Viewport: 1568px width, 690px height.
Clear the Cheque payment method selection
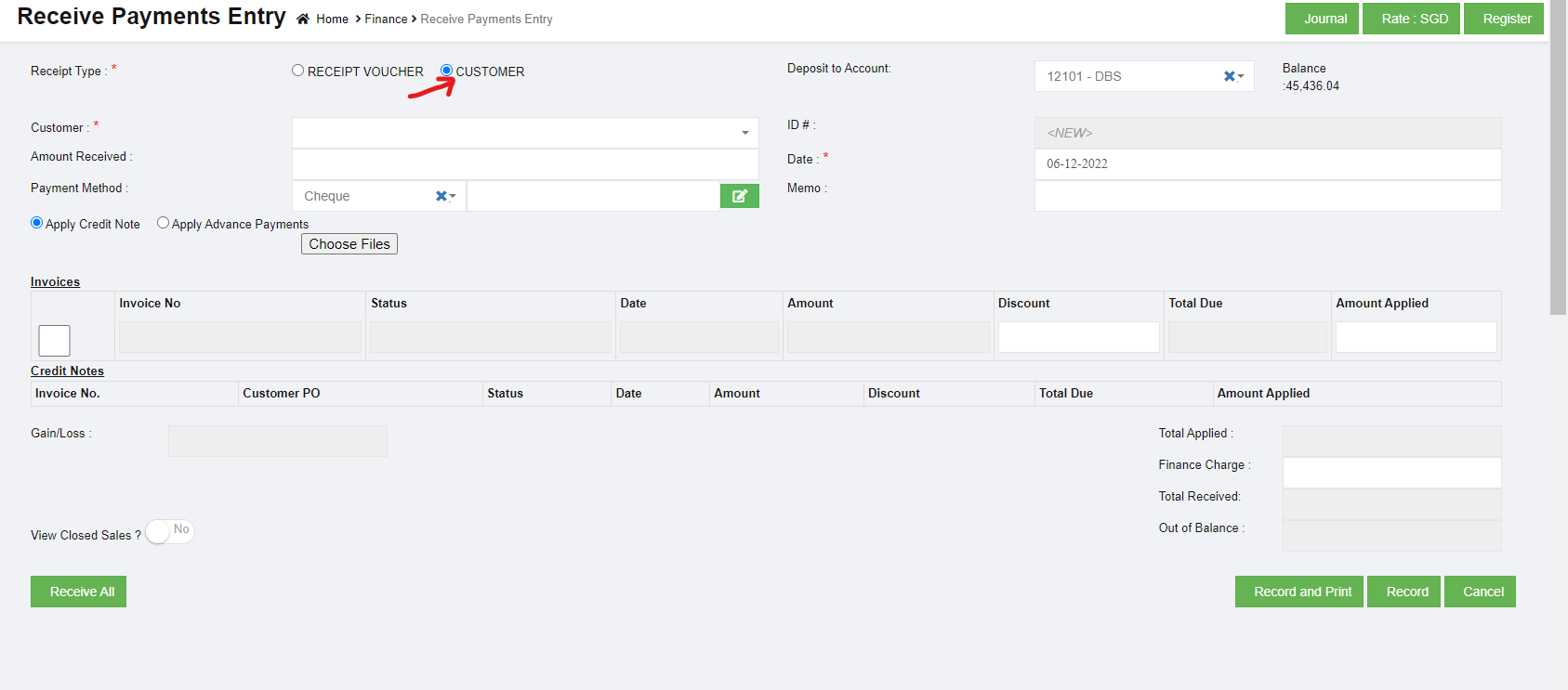click(441, 196)
